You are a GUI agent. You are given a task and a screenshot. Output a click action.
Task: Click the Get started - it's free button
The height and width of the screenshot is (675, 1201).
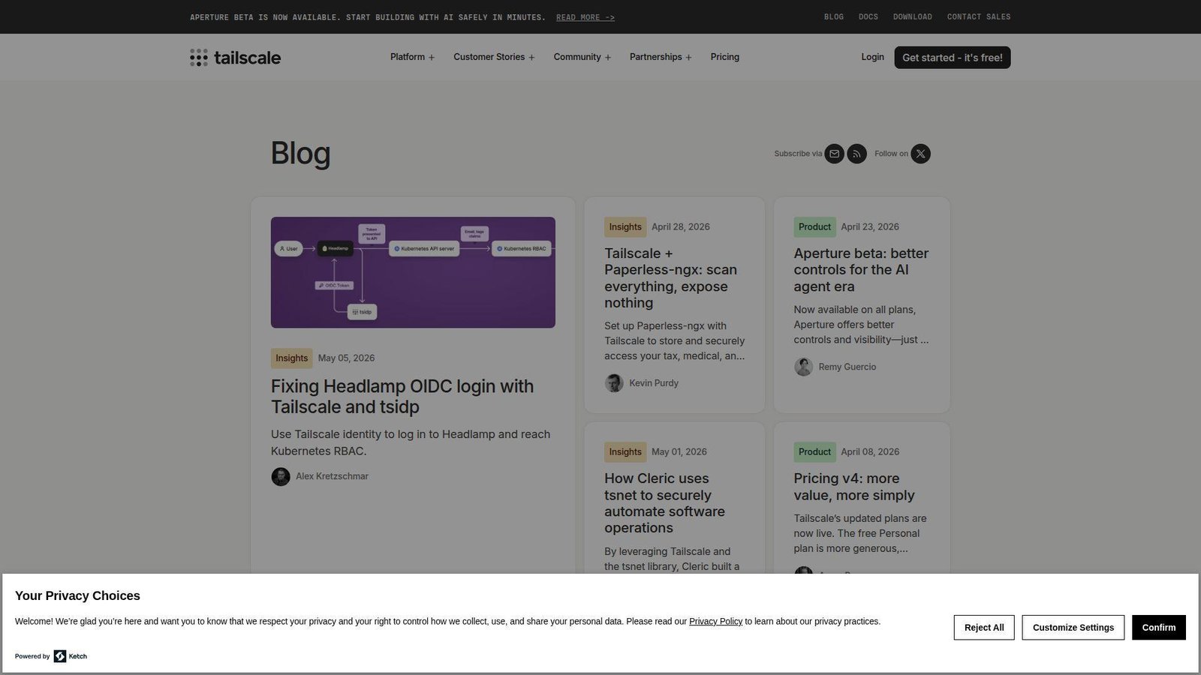coord(953,58)
